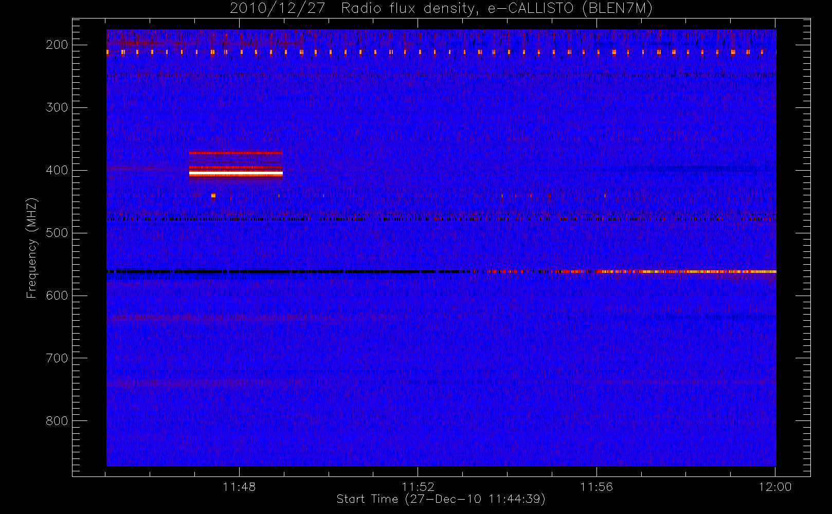Select the 400 frequency axis label

coord(57,170)
